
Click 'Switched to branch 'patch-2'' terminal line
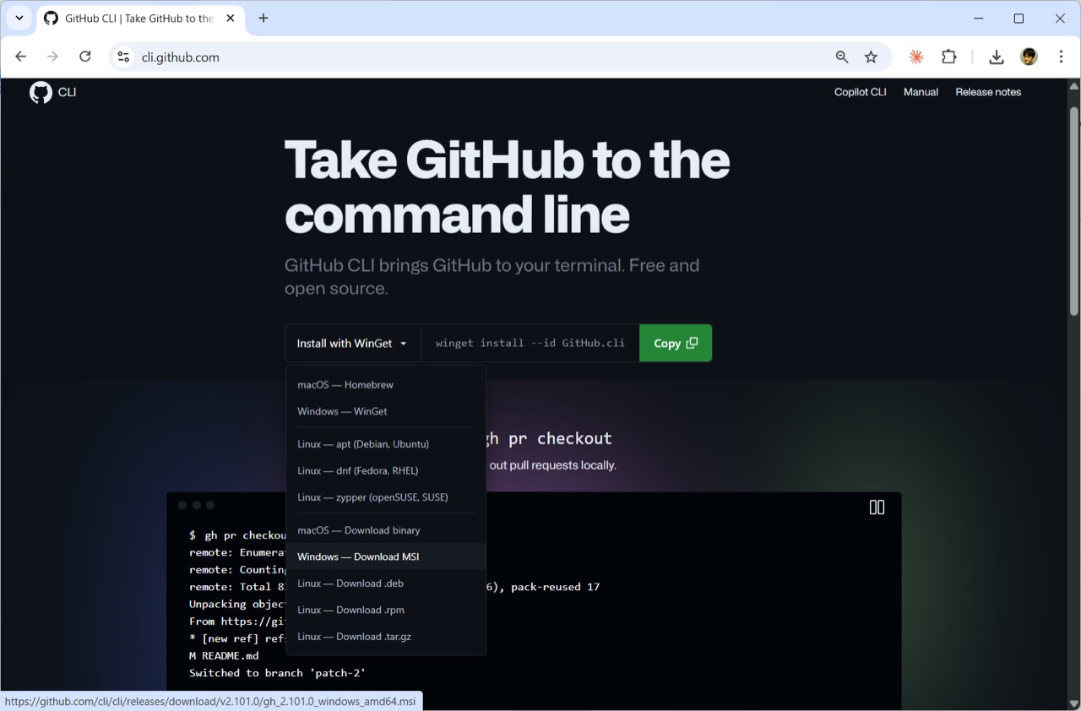coord(277,673)
